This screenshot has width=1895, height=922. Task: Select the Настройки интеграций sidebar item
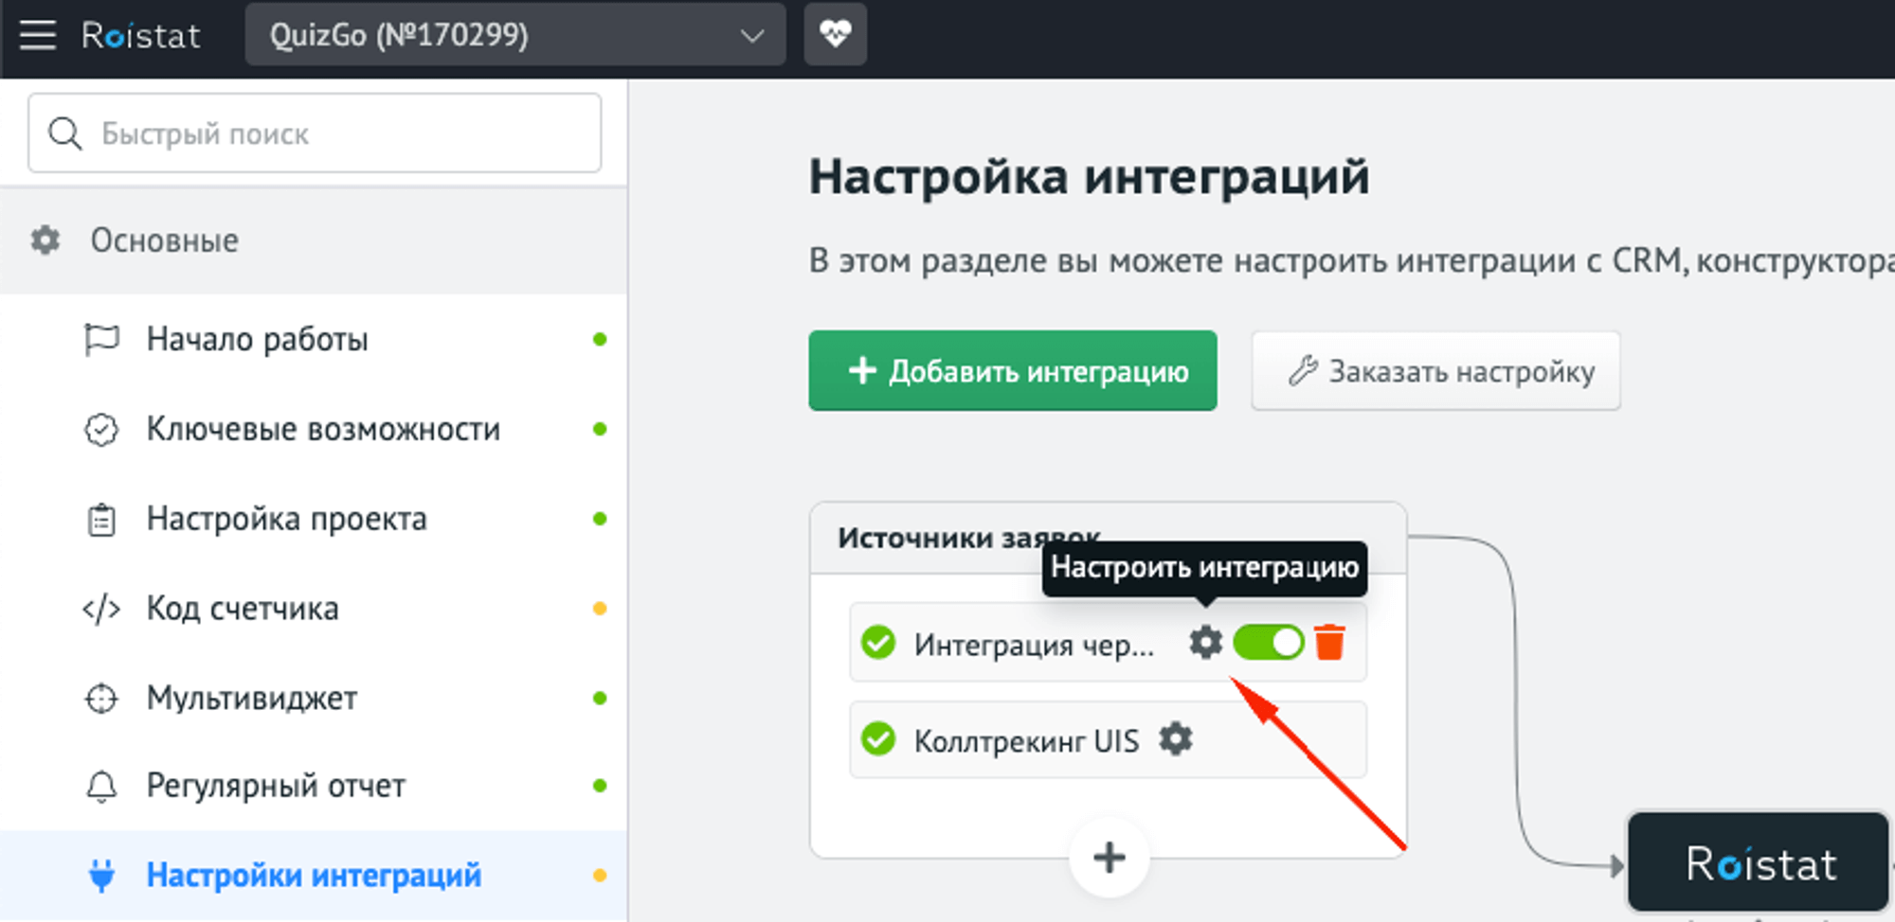tap(313, 876)
